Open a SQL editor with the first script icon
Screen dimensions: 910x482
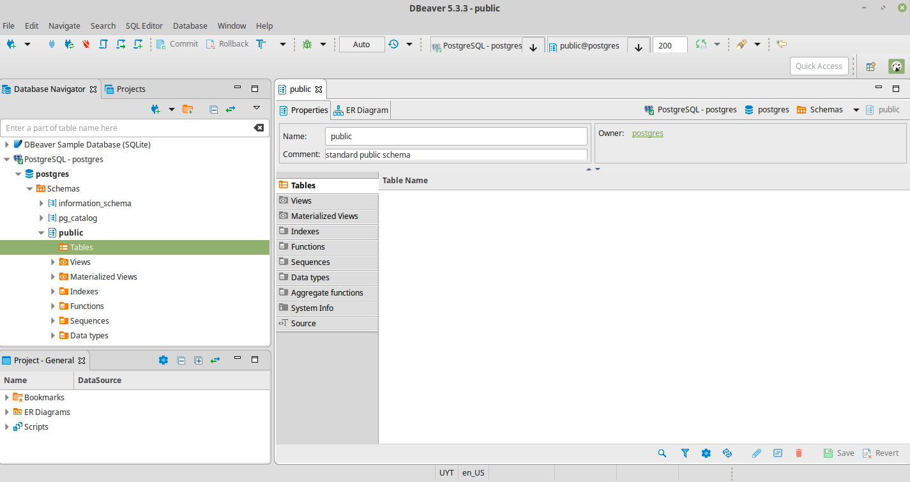pyautogui.click(x=103, y=44)
